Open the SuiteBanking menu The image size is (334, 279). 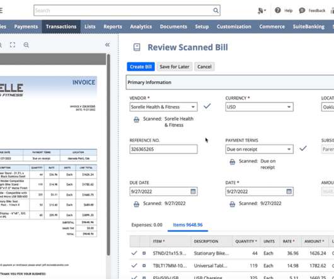[308, 27]
